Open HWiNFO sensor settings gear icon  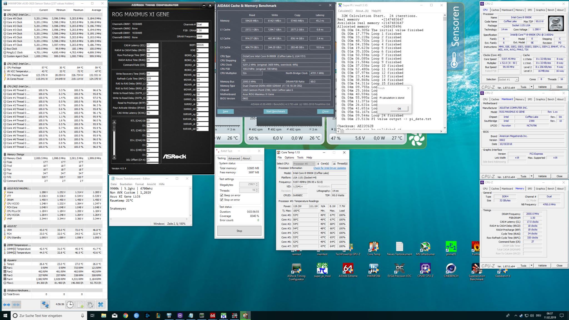click(x=90, y=305)
